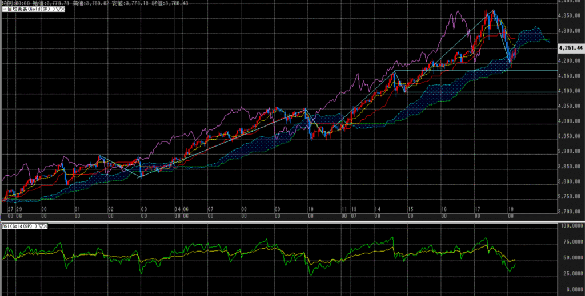Click the 75.0000 level on RSI axis
Viewport: 585px width, 296px height.
click(570, 241)
